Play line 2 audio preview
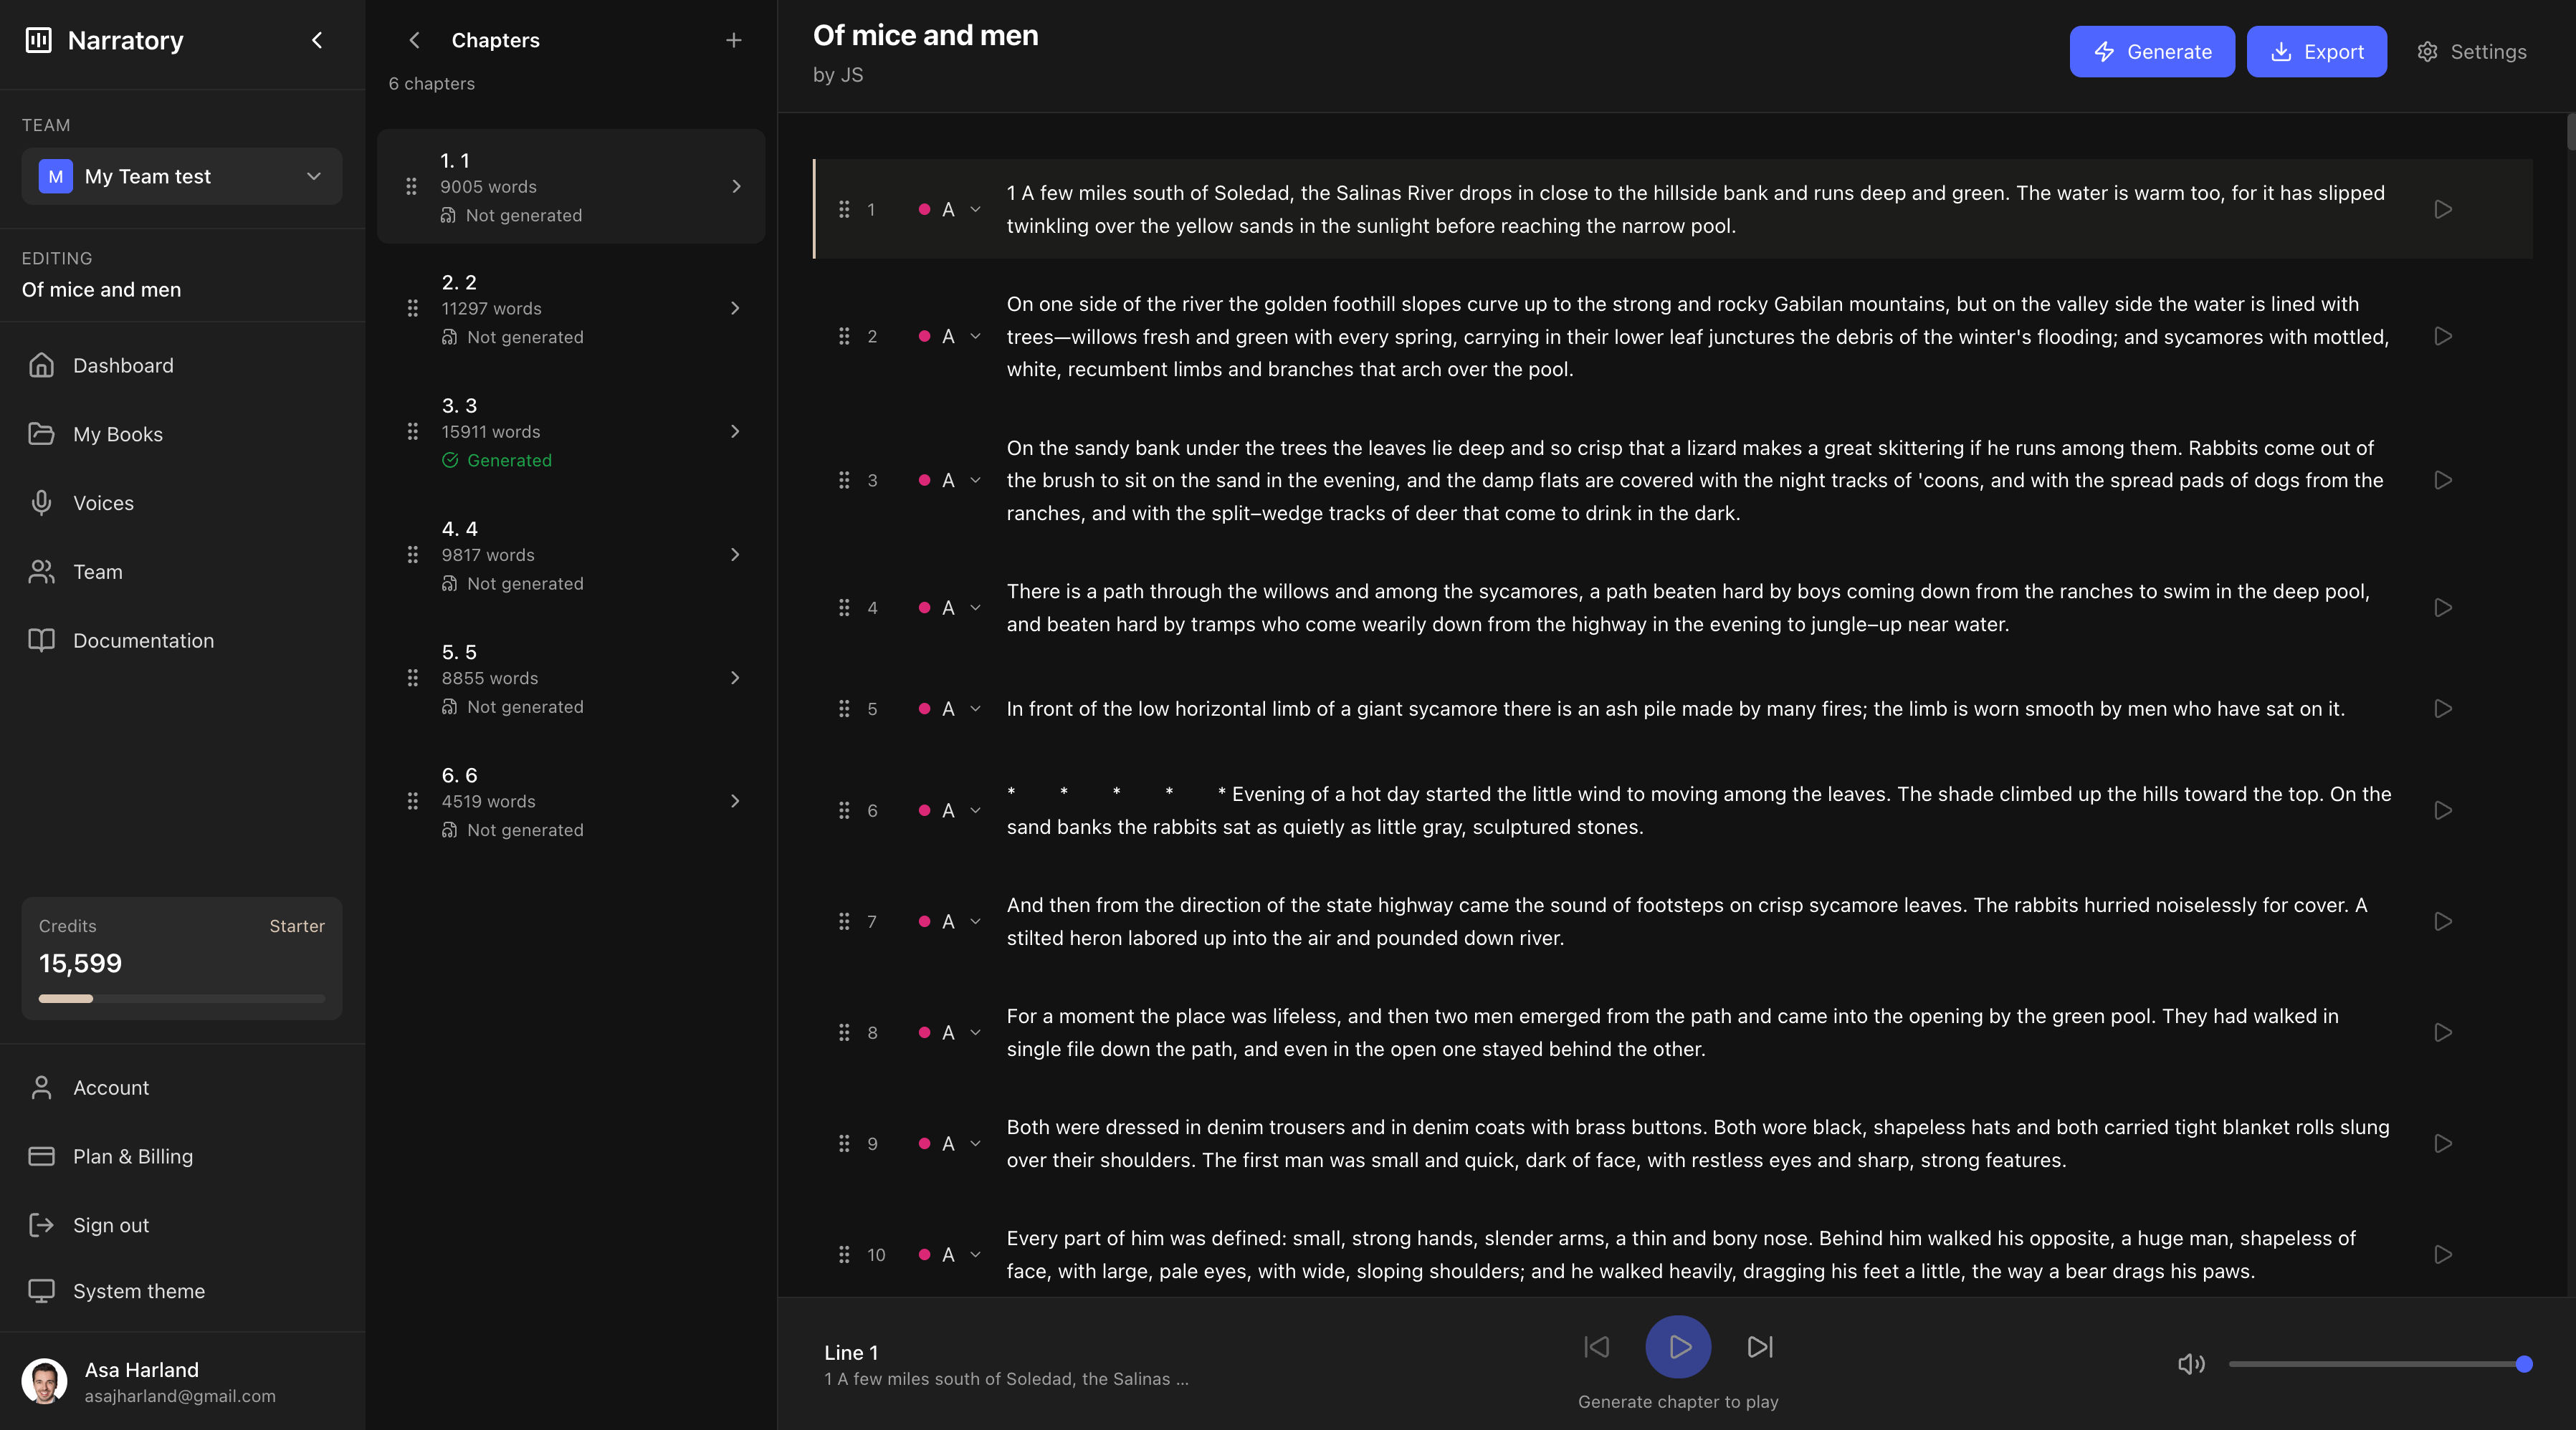The image size is (2576, 1430). (x=2442, y=336)
